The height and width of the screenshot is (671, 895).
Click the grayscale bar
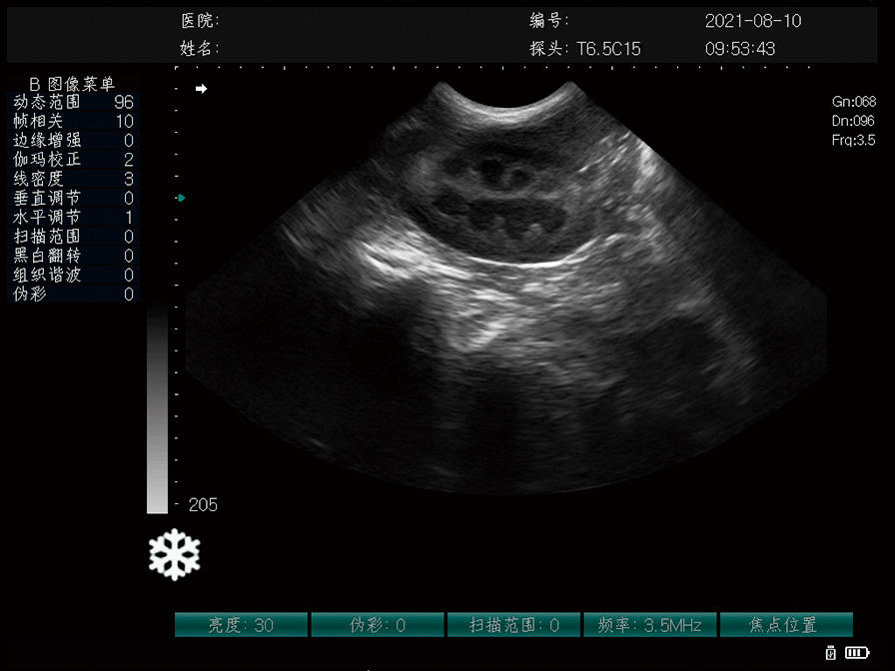[x=157, y=410]
